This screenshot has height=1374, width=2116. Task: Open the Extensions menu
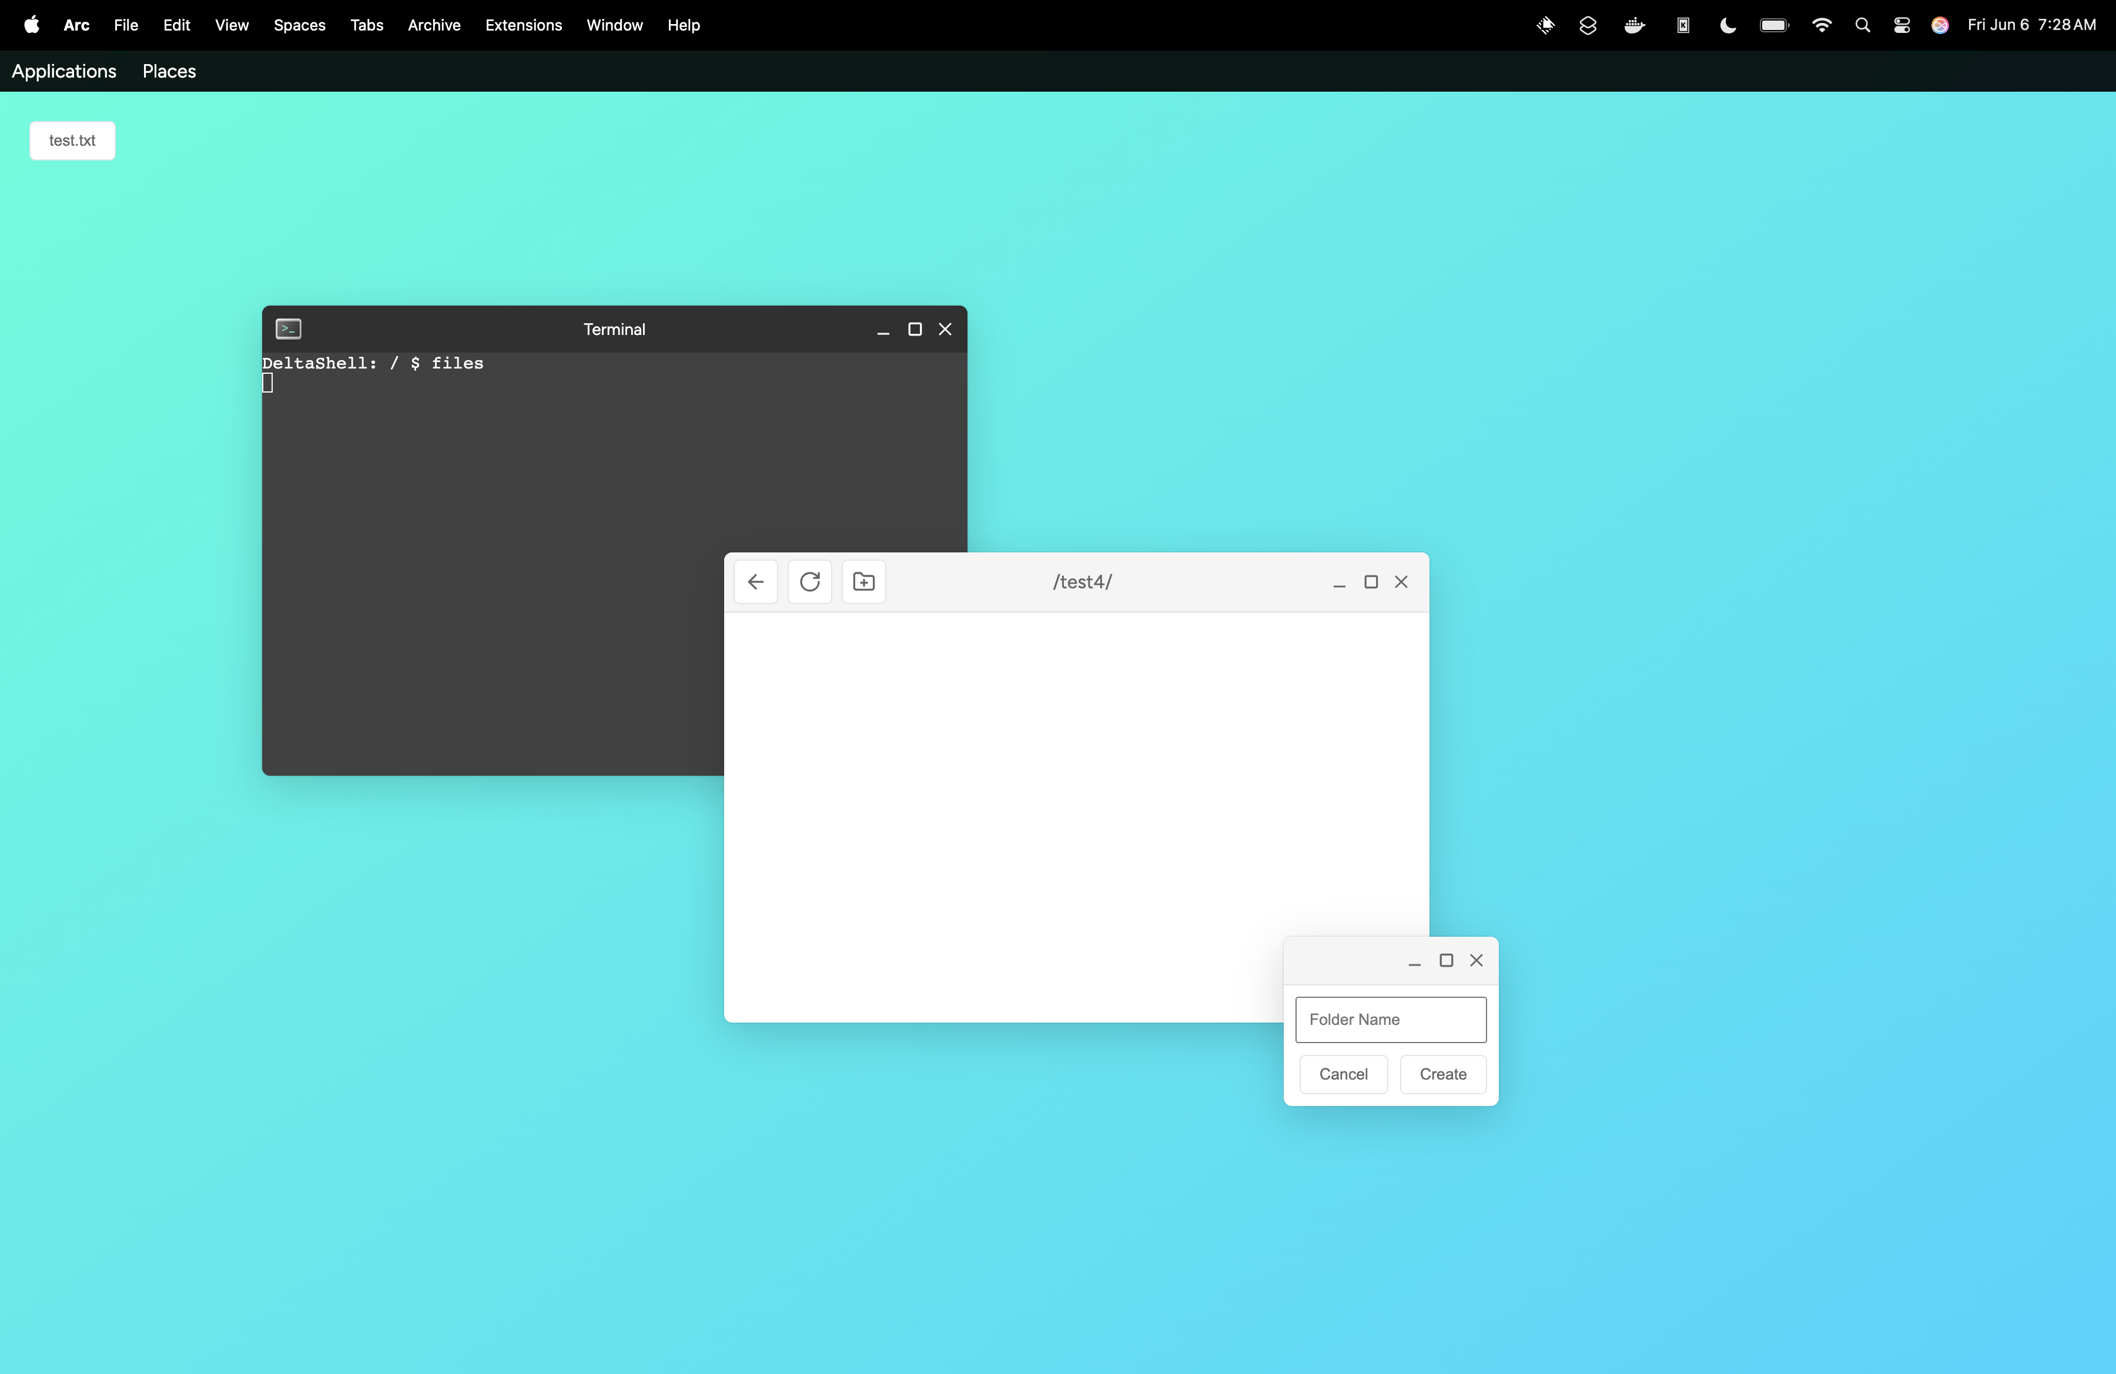(524, 25)
